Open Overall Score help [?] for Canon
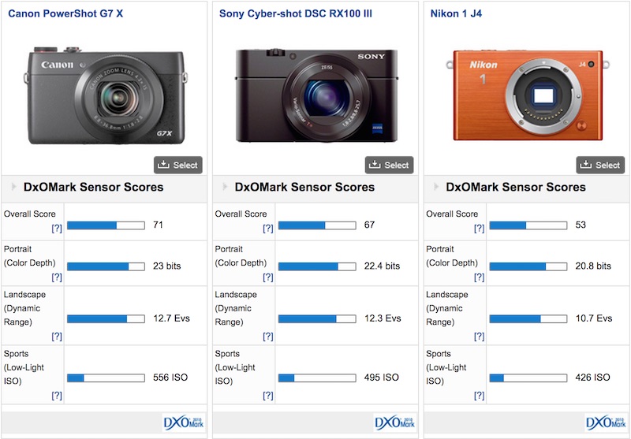The height and width of the screenshot is (439, 631). tap(57, 229)
